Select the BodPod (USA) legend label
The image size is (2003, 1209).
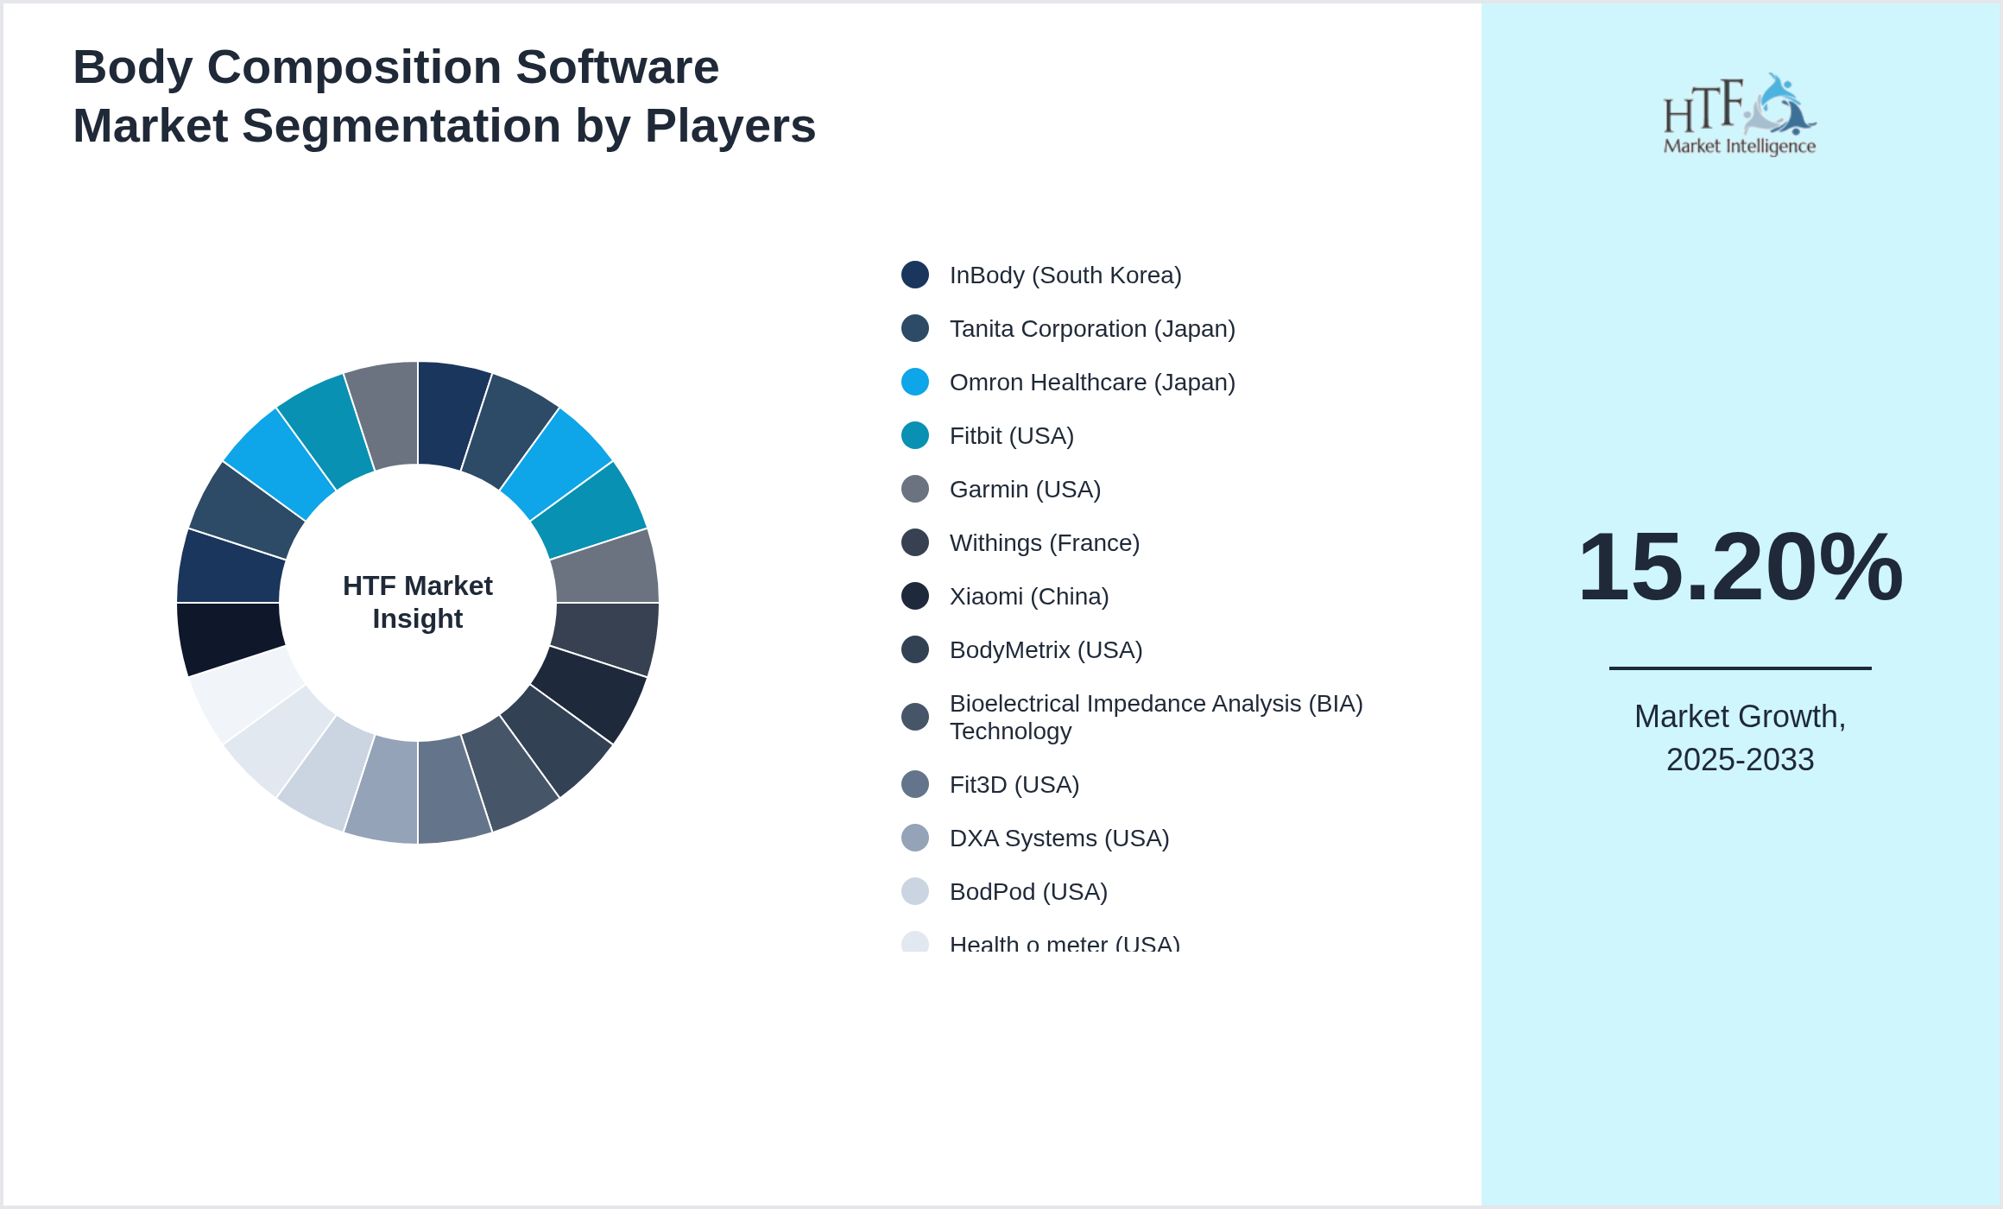point(1028,891)
